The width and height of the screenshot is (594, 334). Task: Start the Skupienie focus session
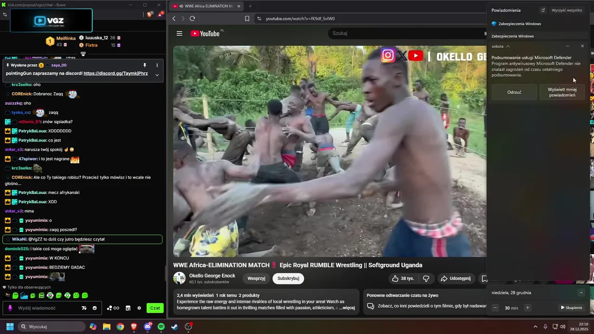click(x=571, y=308)
